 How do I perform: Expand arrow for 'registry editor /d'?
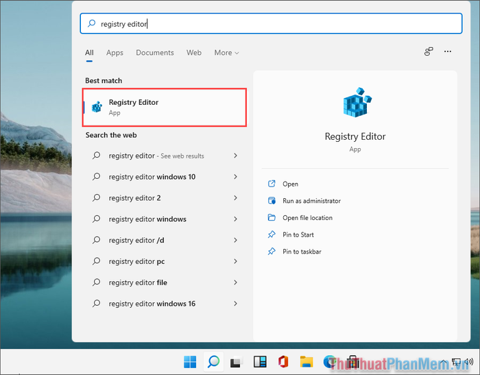click(x=235, y=240)
